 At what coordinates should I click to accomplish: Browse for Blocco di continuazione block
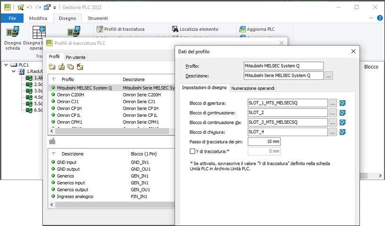point(333,113)
